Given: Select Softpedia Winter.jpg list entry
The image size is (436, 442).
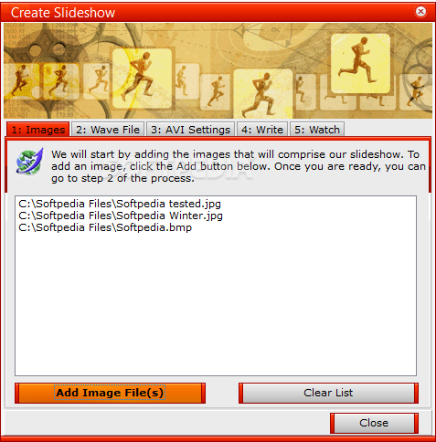Looking at the screenshot, I should pos(121,216).
